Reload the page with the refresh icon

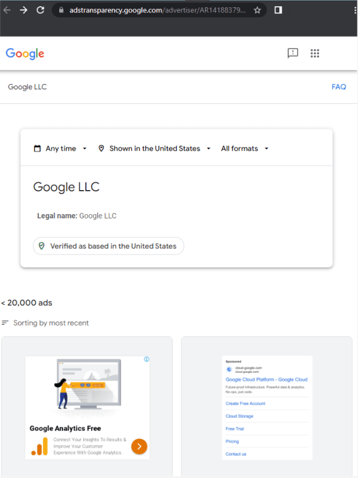[x=40, y=10]
